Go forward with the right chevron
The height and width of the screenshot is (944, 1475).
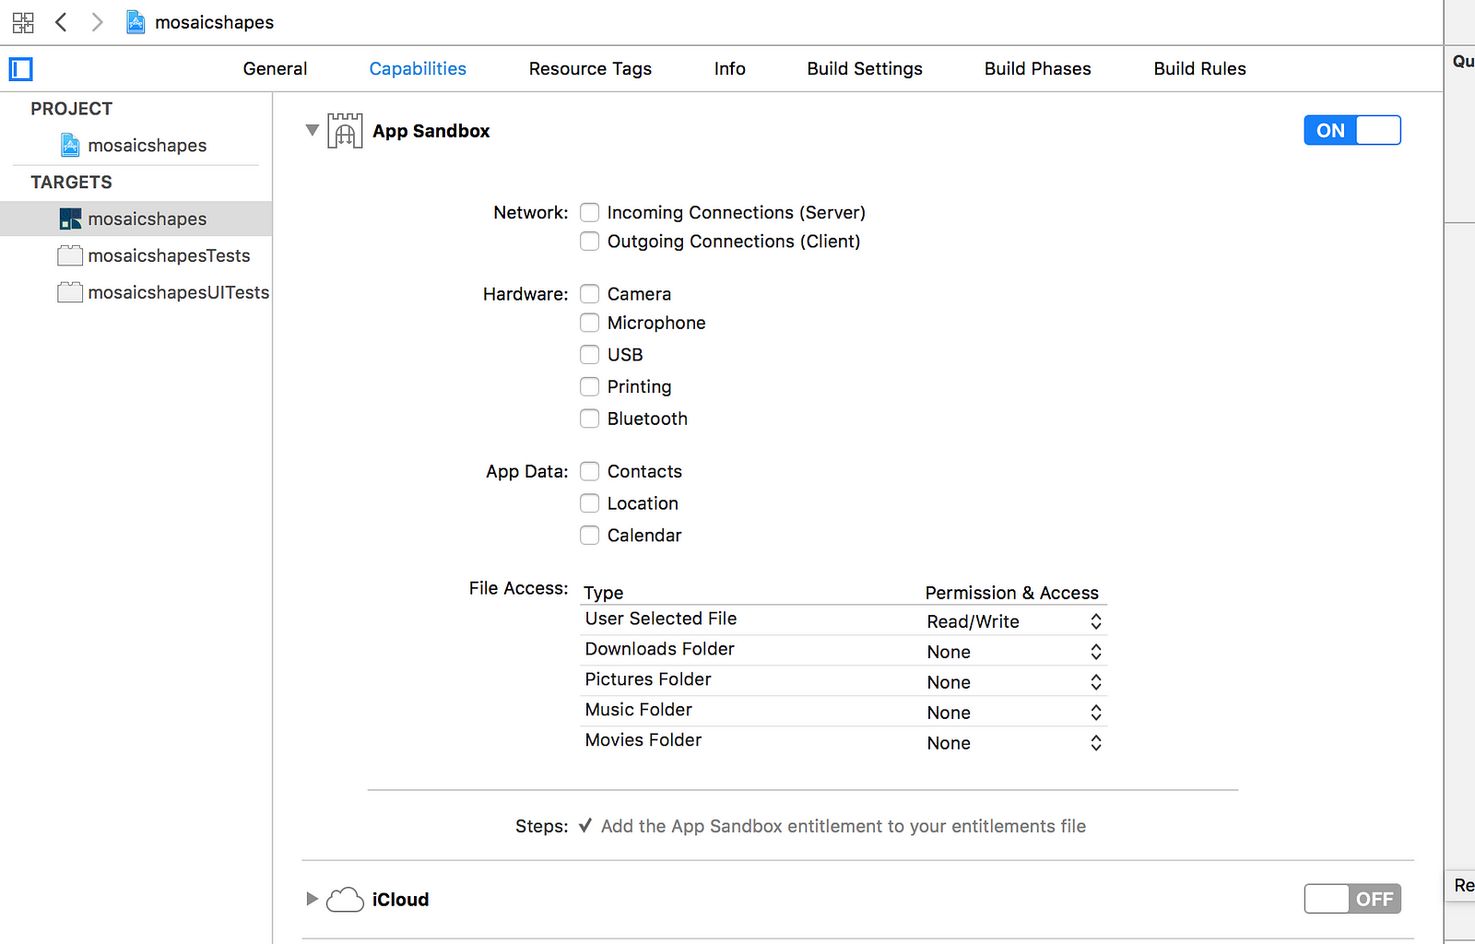(97, 22)
